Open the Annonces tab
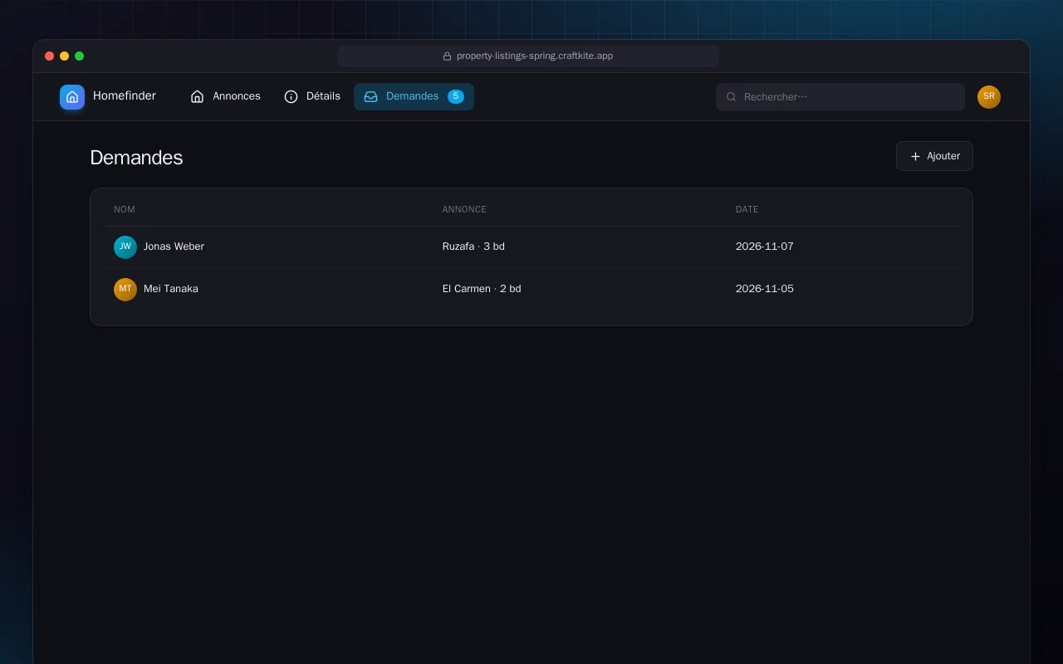 (x=225, y=97)
